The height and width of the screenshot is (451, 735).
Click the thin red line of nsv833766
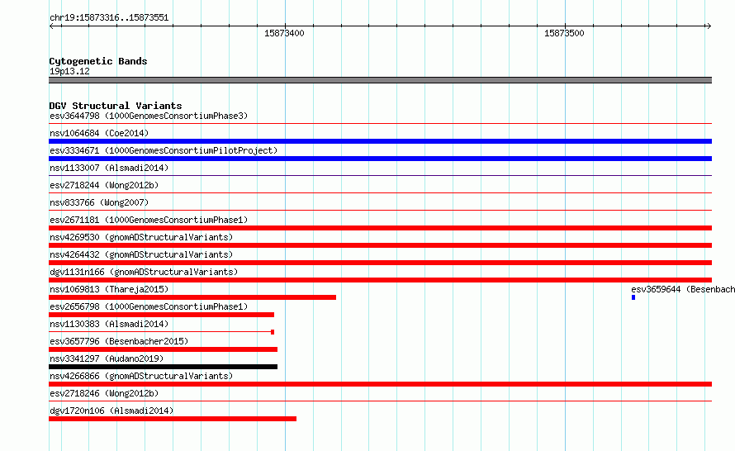pyautogui.click(x=380, y=211)
